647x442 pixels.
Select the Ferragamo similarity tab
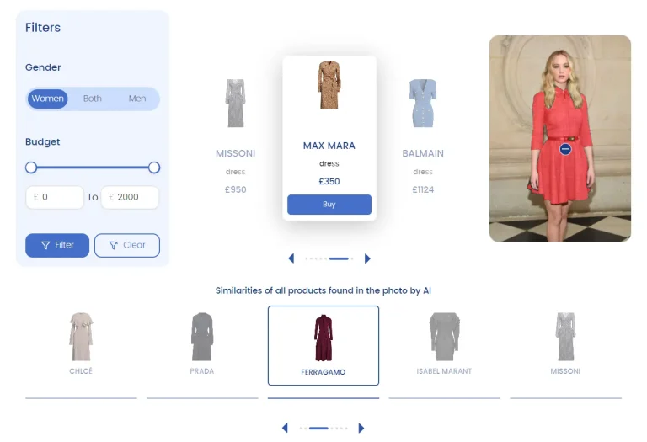(x=323, y=345)
